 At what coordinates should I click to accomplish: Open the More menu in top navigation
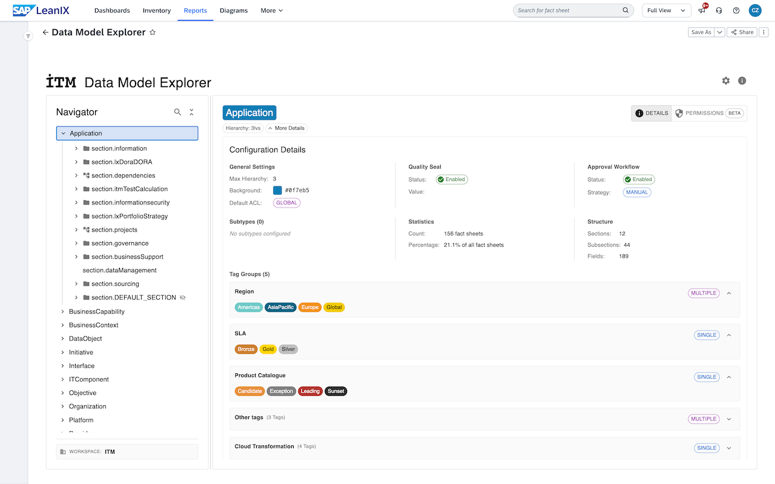[x=271, y=10]
